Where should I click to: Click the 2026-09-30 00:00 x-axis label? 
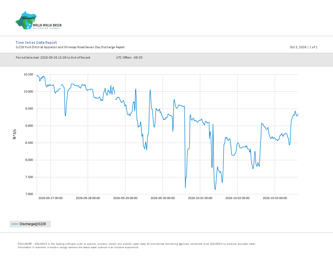[163, 198]
